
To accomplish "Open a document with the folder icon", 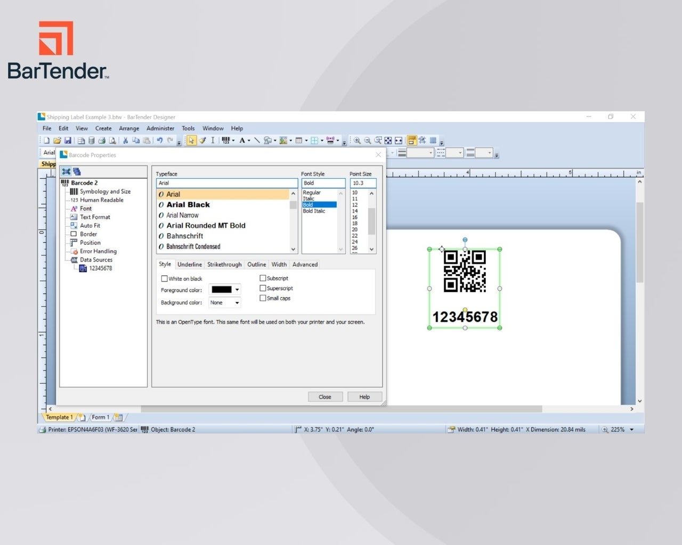I will (57, 141).
